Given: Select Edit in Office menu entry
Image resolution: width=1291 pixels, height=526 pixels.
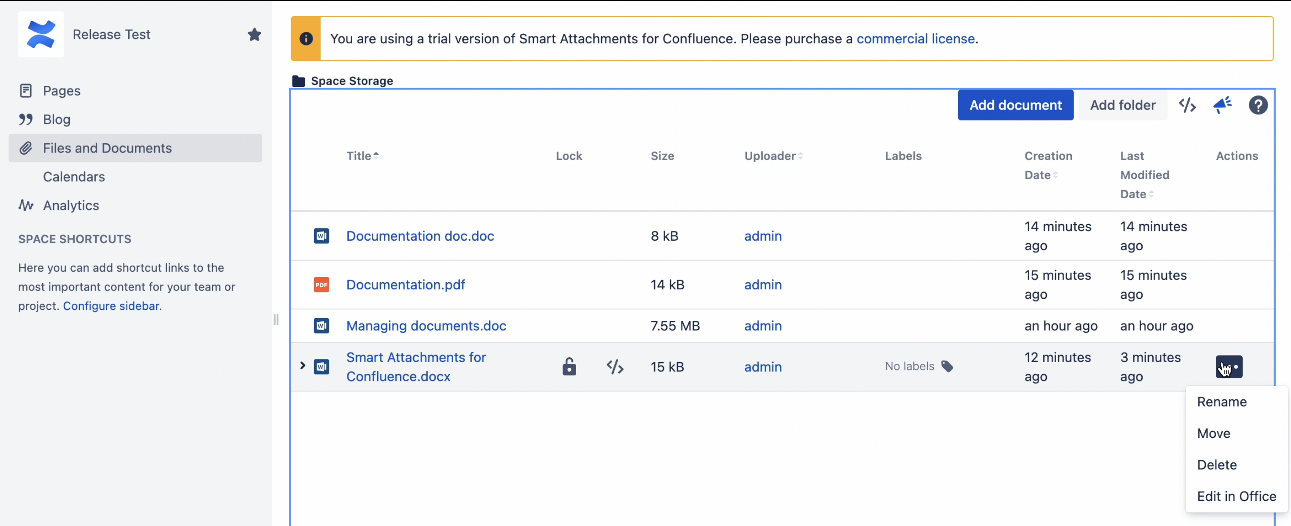Looking at the screenshot, I should click(1236, 497).
